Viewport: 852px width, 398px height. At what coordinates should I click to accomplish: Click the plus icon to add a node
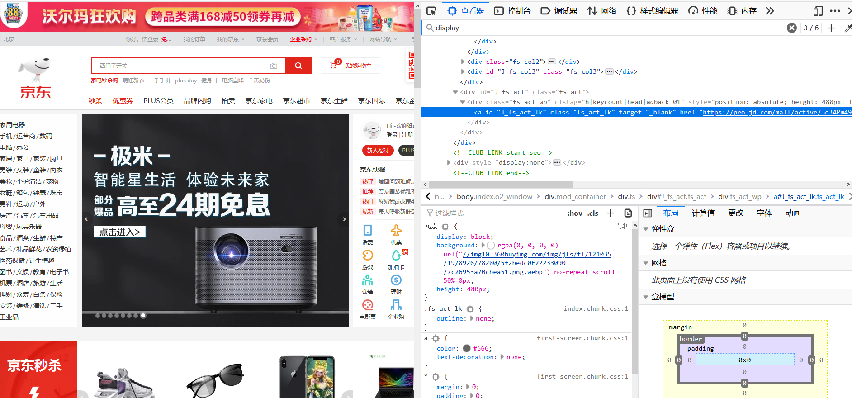[x=831, y=28]
